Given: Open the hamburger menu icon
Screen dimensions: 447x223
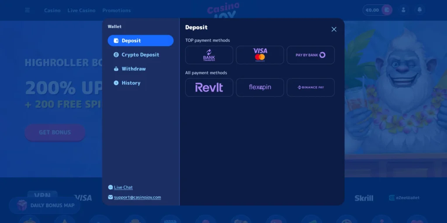Looking at the screenshot, I should [28, 10].
